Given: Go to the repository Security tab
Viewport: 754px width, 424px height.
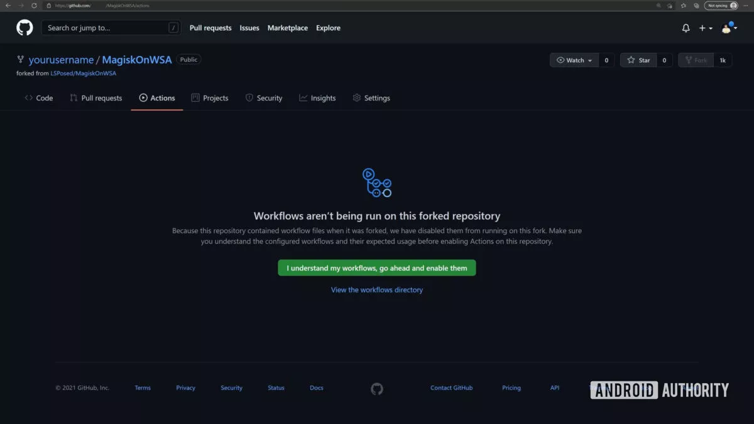Looking at the screenshot, I should (x=264, y=98).
